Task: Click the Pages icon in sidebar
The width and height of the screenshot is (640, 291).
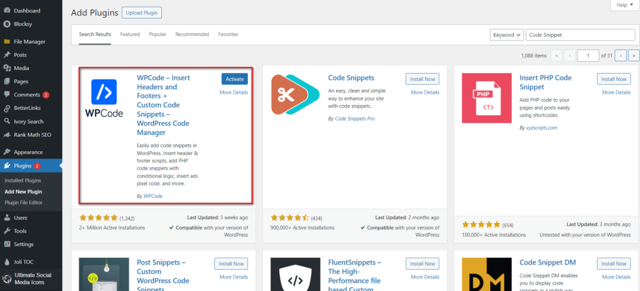Action: point(6,82)
